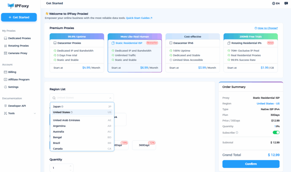Click the IPFoxy logo icon
291x172 pixels.
pos(11,6)
